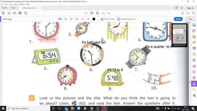197x111 pixels.
Task: Select the checkmark tool
Action: (x=71, y=19)
